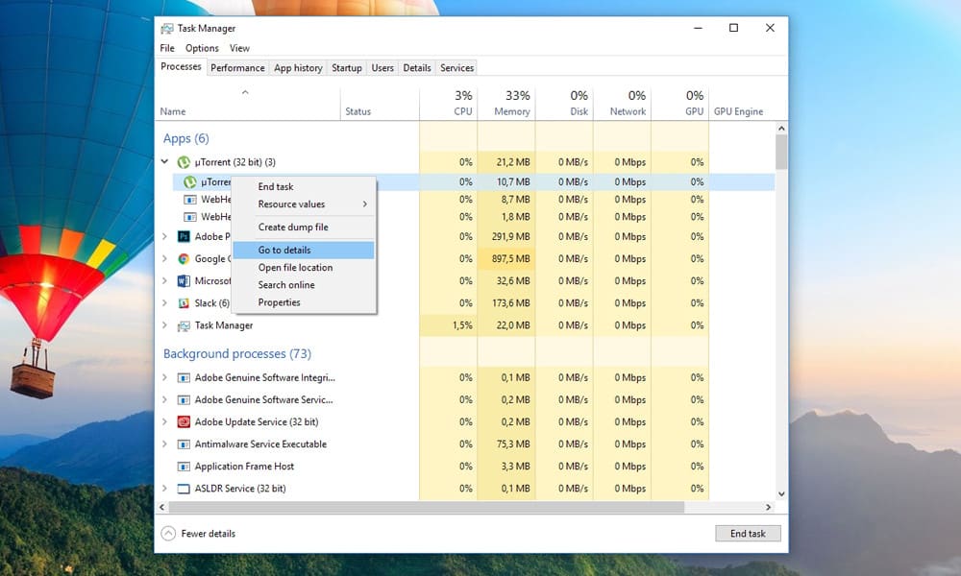The image size is (961, 576).
Task: Switch to the Performance tab
Action: click(237, 68)
